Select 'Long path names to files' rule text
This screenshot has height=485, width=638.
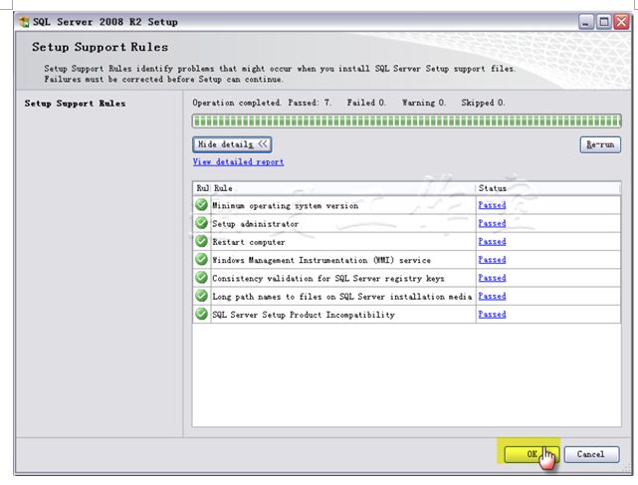pyautogui.click(x=341, y=297)
